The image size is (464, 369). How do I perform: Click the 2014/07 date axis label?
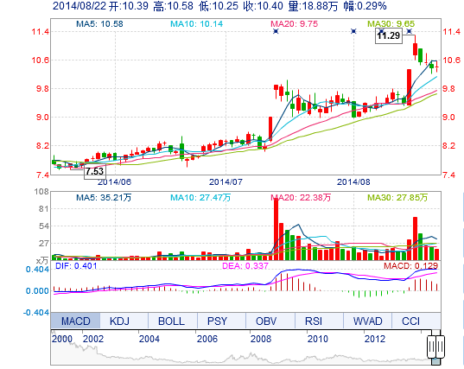click(x=226, y=182)
